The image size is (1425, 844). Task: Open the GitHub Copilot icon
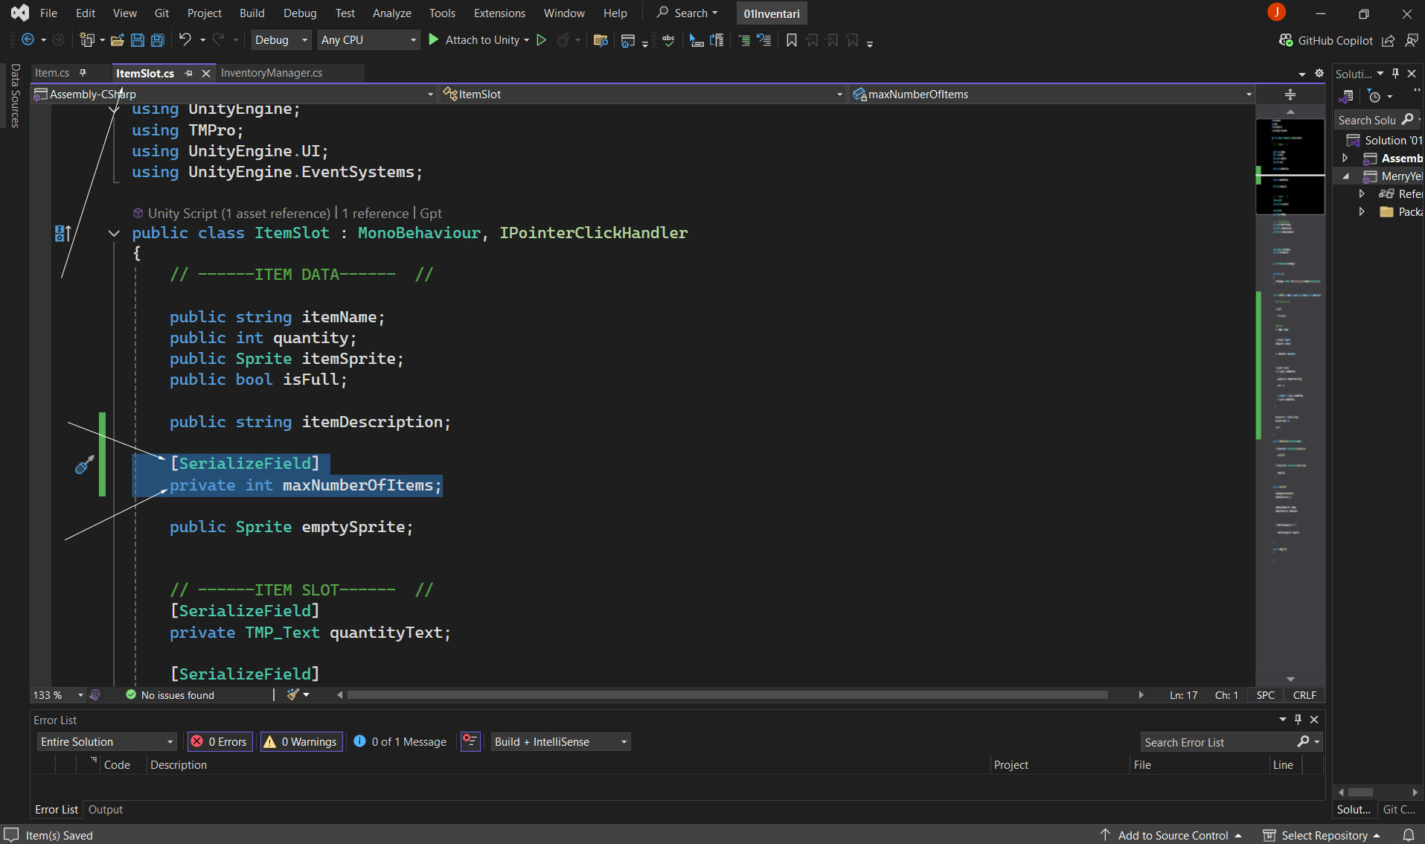(1285, 40)
